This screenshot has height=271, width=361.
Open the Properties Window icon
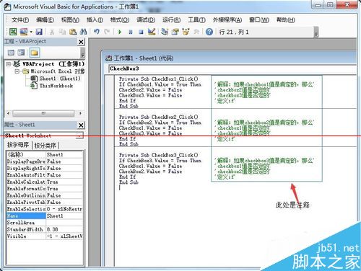point(175,32)
